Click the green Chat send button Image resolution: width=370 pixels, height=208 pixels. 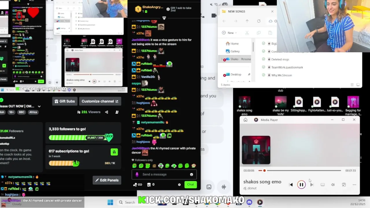coord(190,184)
